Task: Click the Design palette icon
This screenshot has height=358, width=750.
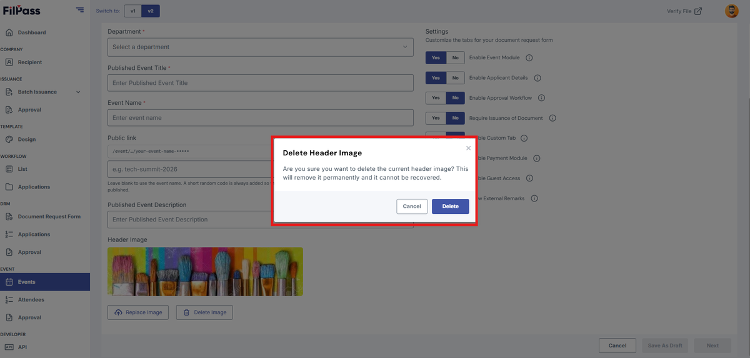Action: click(9, 140)
